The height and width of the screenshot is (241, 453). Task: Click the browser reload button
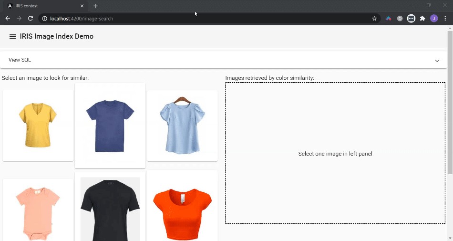[31, 19]
